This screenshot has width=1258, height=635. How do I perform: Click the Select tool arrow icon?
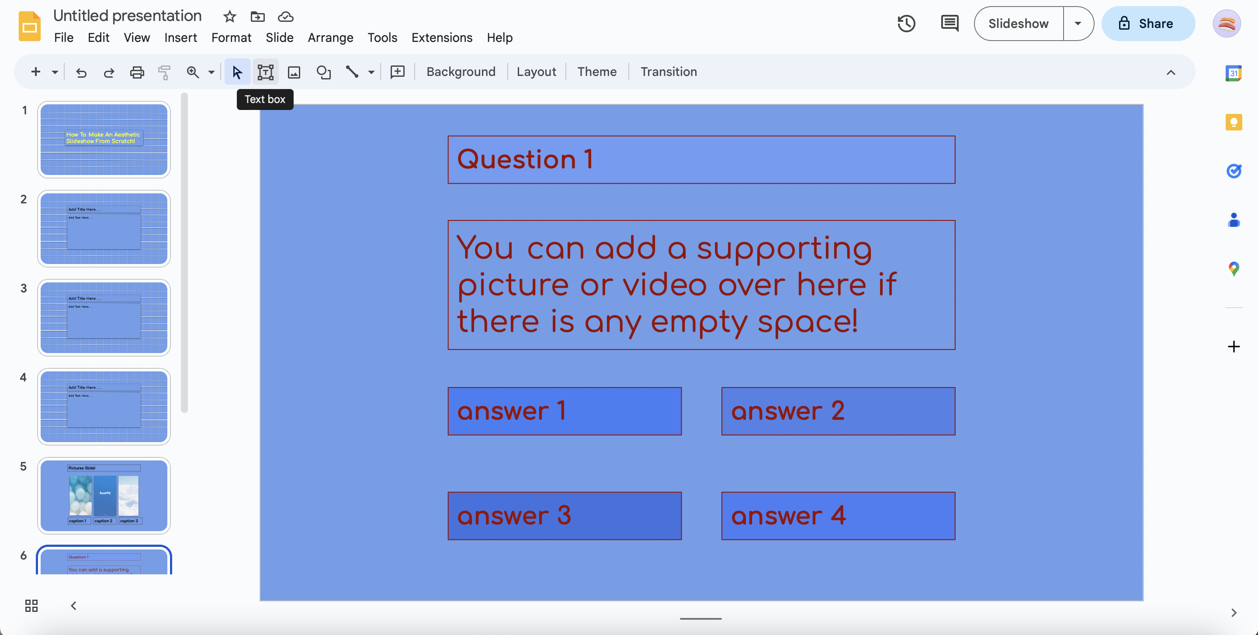[x=237, y=71]
